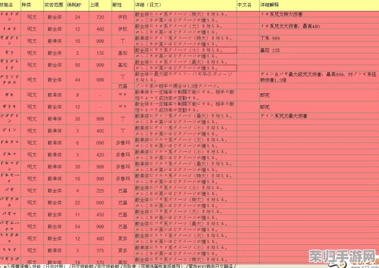
Task: Select the upper limit cell showing 375
Action: click(x=100, y=250)
